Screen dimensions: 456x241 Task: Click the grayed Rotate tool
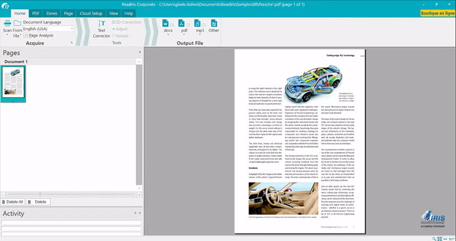coord(121,35)
